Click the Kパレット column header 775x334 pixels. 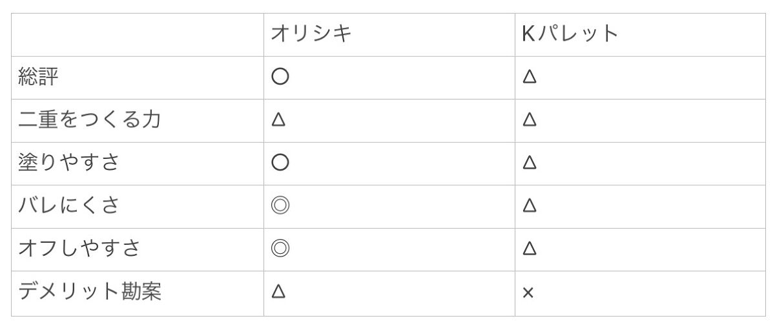click(570, 34)
